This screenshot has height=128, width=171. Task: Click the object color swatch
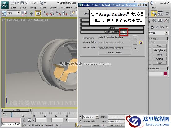pos(165,73)
